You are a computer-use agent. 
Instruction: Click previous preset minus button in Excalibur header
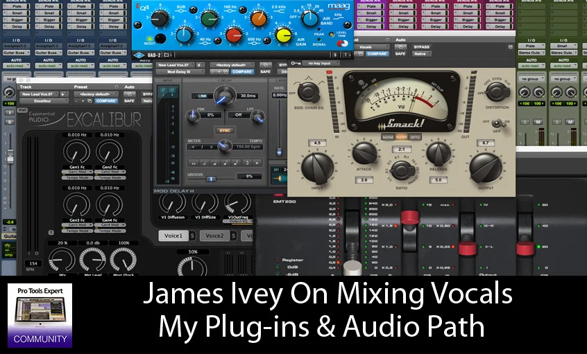tap(77, 101)
